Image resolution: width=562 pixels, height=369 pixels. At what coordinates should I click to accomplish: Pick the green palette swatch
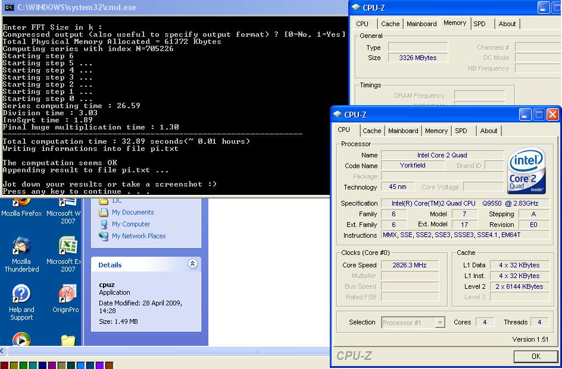23,365
